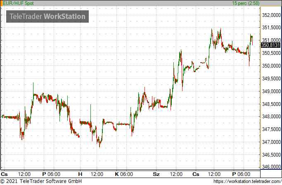The image size is (282, 185).
Task: Click the 350,5000 price axis label
Action: pos(271,53)
